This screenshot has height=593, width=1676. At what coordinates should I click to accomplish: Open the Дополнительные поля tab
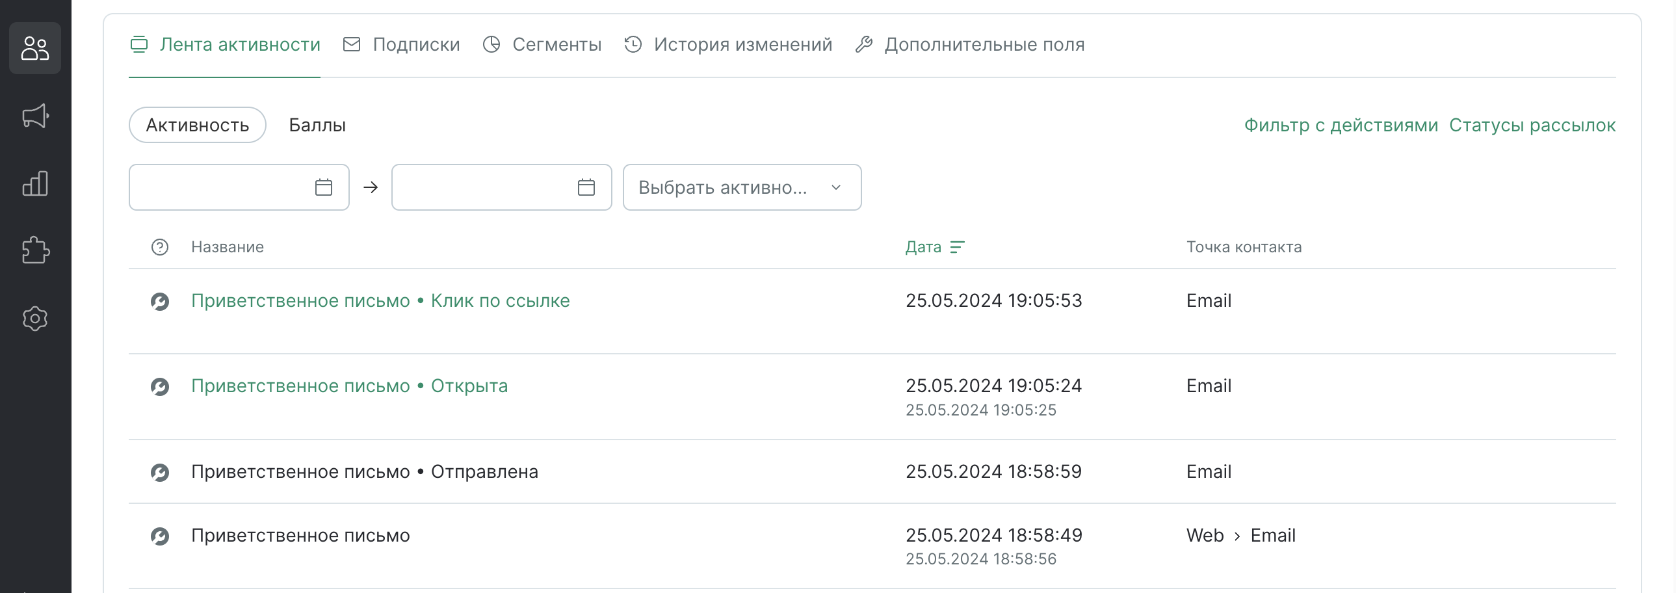coord(969,44)
